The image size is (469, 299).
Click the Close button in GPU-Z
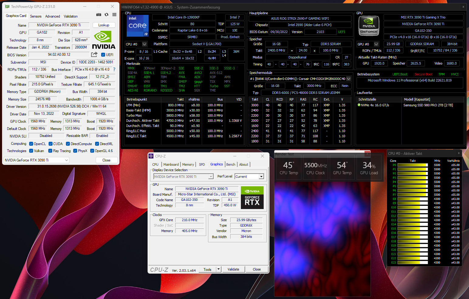(x=106, y=160)
